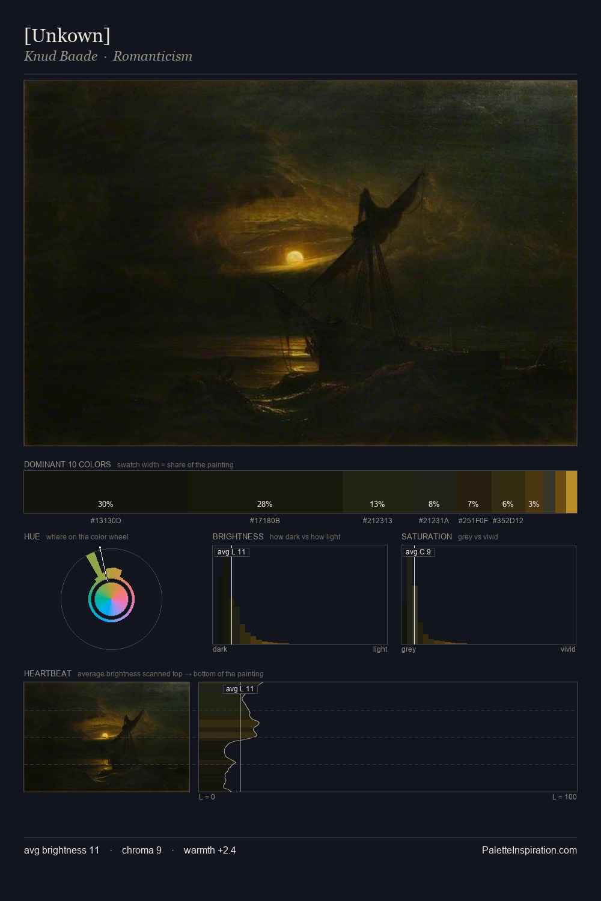Click caption 'where on the color wheel'
The image size is (601, 901).
(x=87, y=537)
